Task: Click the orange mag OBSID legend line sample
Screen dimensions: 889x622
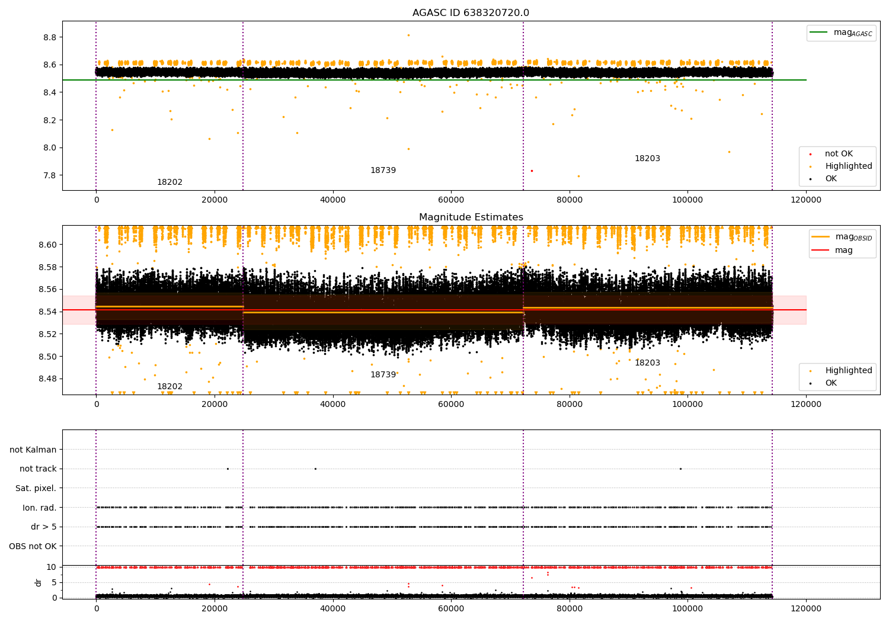Action: coord(821,237)
